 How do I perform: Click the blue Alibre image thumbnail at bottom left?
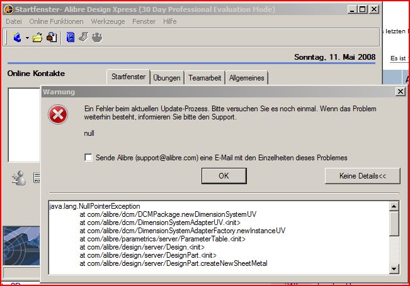(x=21, y=246)
